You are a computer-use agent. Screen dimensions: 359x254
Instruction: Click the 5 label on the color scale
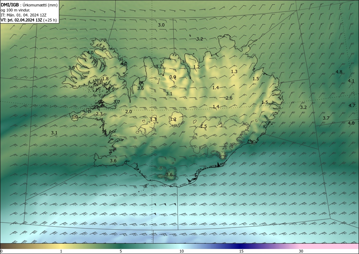121,251
